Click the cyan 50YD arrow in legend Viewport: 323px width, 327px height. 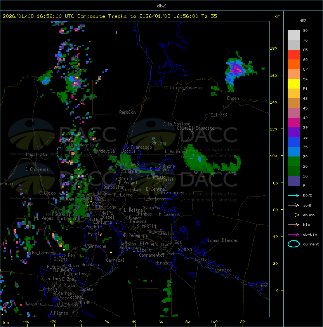[x=293, y=195]
